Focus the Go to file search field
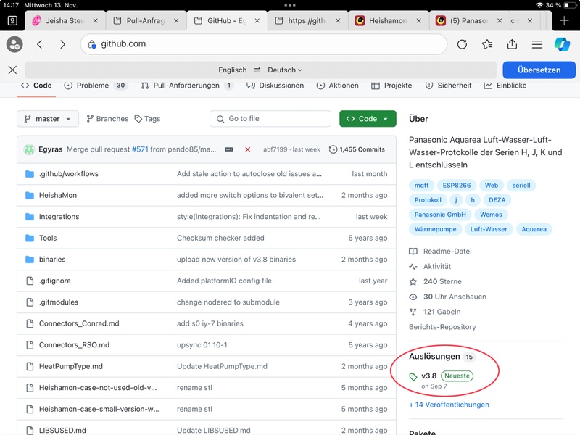This screenshot has height=435, width=580. (x=270, y=119)
